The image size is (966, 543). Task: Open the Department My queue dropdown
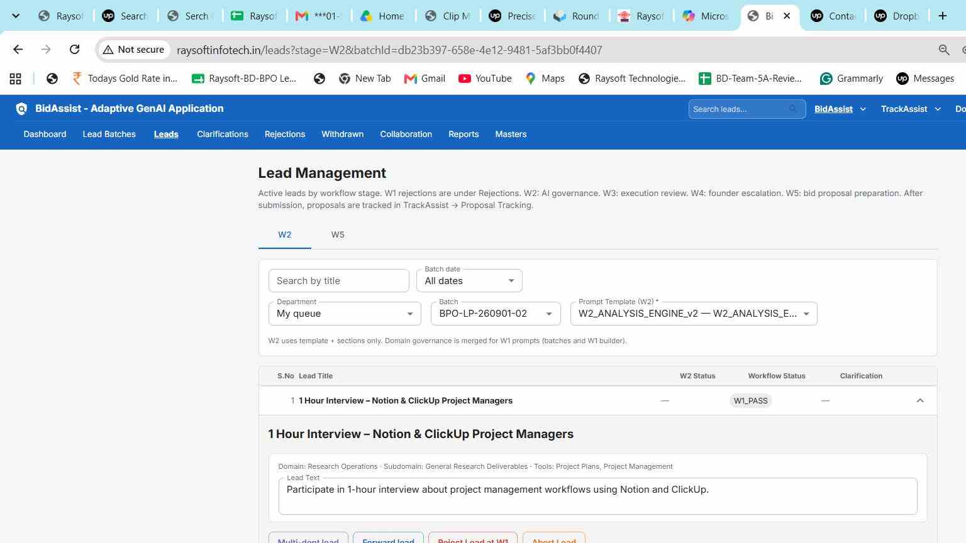pyautogui.click(x=345, y=314)
